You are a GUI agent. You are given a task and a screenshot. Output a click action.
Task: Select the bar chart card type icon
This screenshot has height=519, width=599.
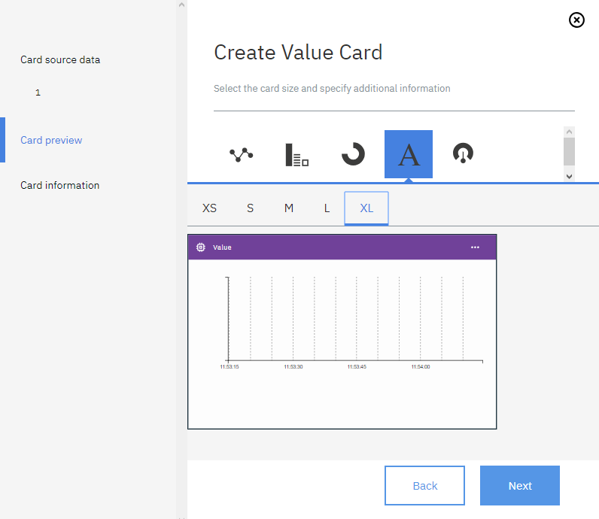(x=296, y=155)
